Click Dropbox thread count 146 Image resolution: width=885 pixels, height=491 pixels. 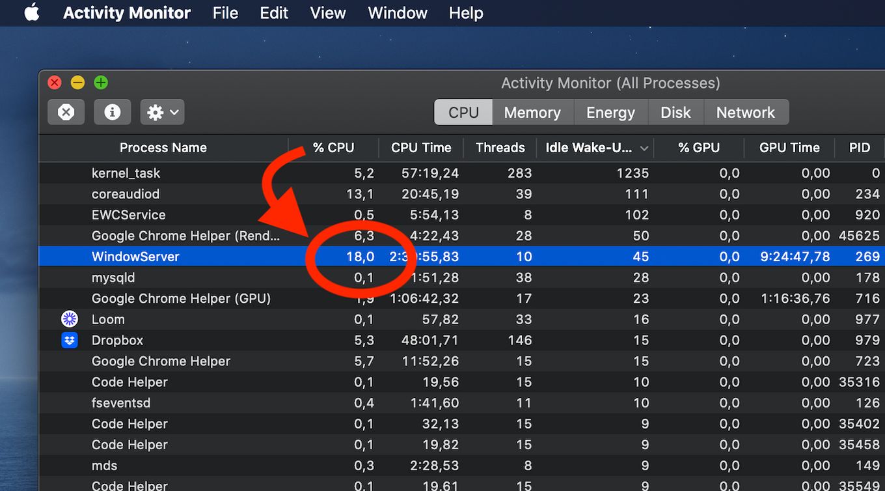[520, 340]
